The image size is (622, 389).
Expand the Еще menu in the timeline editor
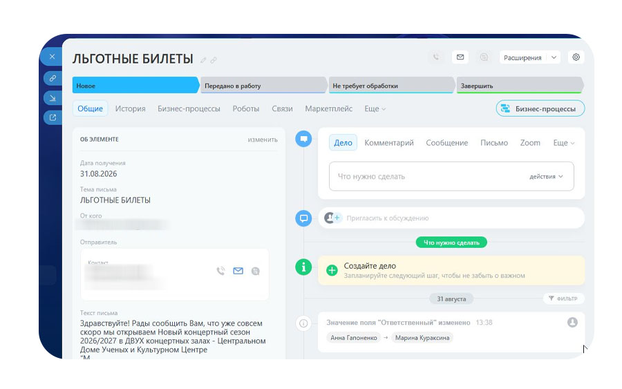pyautogui.click(x=564, y=143)
